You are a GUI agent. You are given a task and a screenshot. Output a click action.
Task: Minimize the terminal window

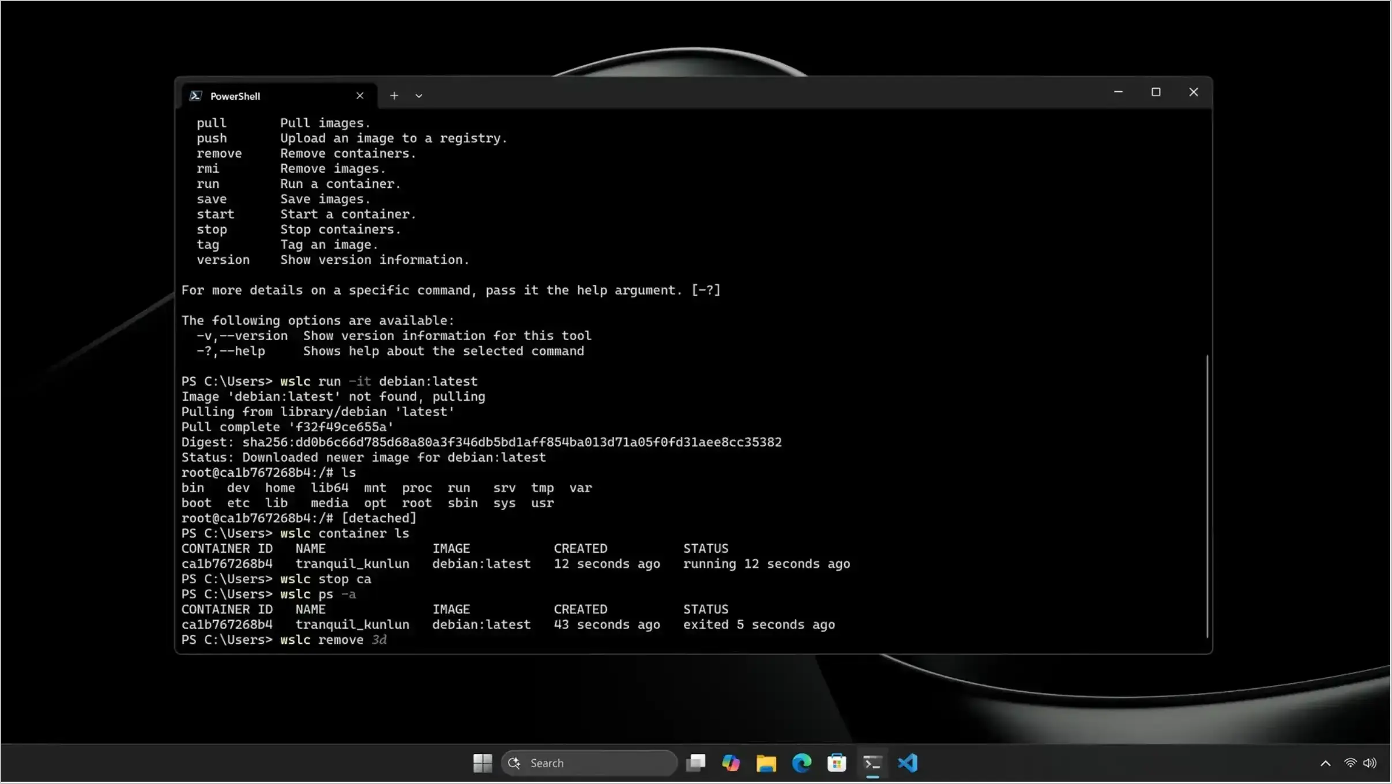tap(1118, 92)
